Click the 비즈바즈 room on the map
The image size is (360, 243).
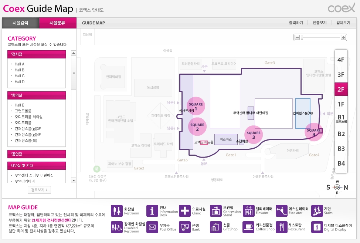(226, 139)
